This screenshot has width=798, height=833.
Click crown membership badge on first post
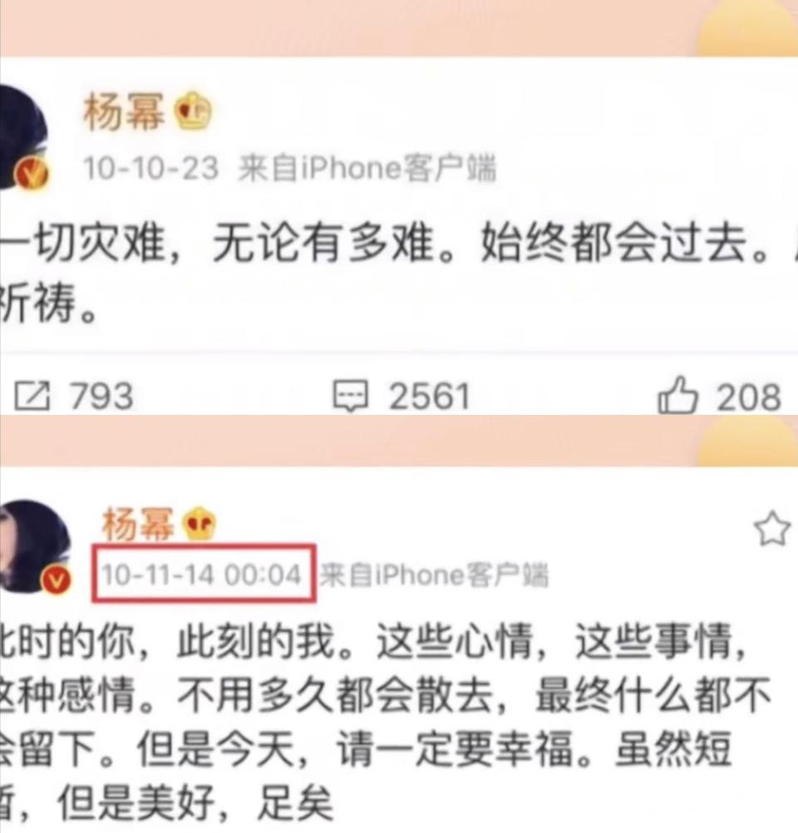click(195, 111)
